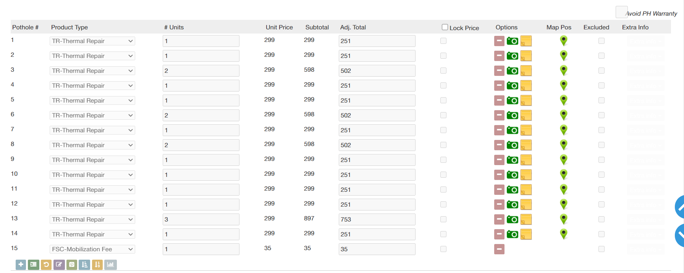Remove pothole 15 with the minus button
The height and width of the screenshot is (273, 684).
(499, 249)
